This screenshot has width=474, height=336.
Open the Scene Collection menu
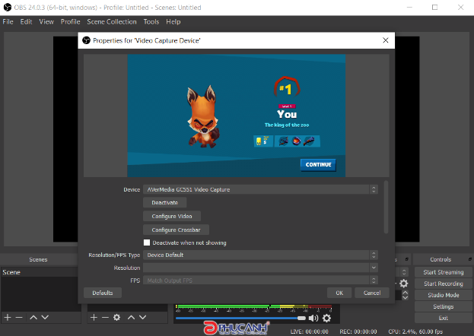pyautogui.click(x=112, y=22)
